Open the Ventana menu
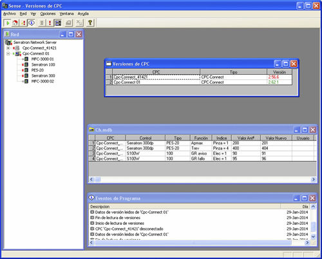 [x=66, y=14]
